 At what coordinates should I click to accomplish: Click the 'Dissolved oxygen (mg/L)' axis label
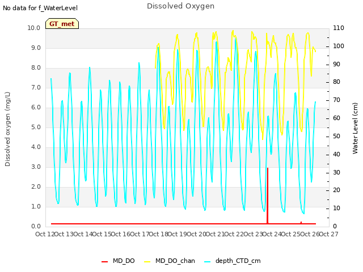tap(7, 129)
